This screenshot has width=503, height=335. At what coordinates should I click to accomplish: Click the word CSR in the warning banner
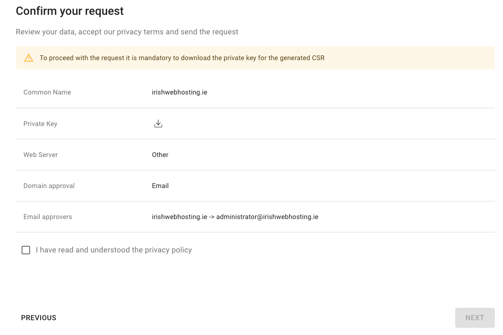[318, 58]
